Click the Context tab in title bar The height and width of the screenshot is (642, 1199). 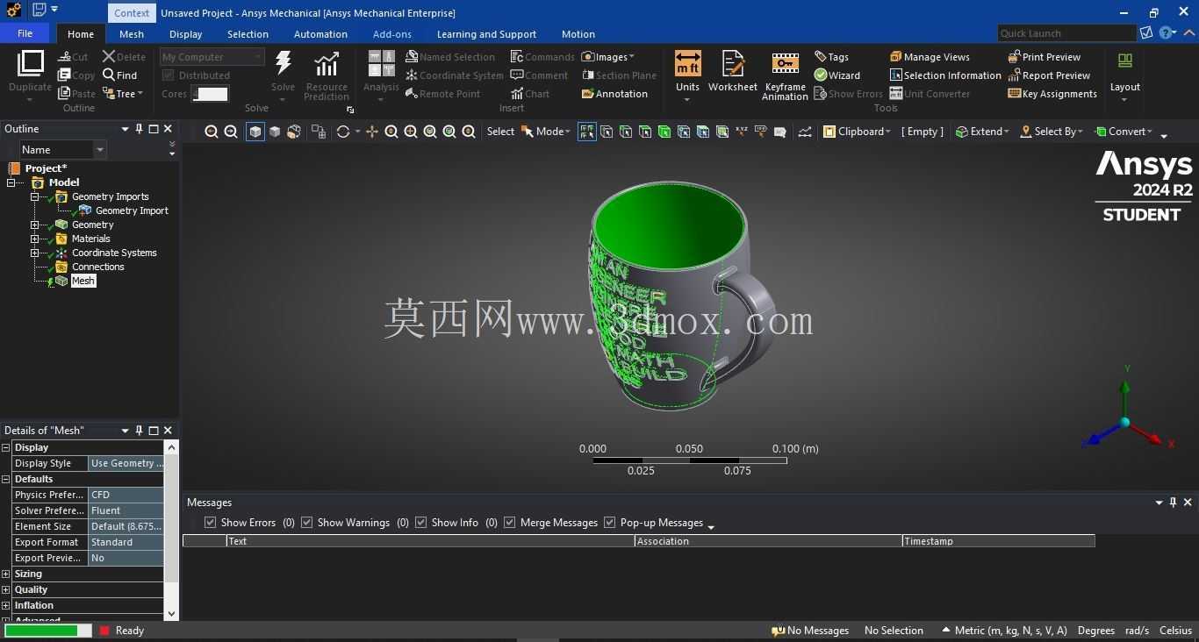pyautogui.click(x=132, y=13)
